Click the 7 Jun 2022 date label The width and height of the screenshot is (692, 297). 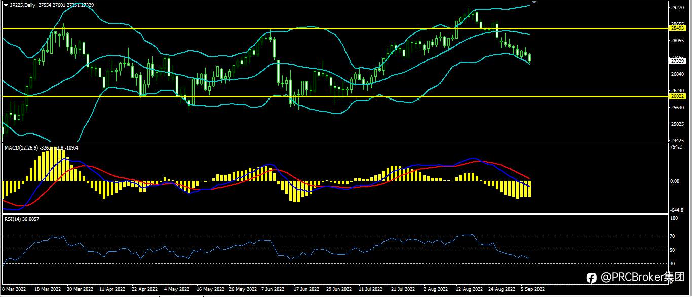[274, 289]
